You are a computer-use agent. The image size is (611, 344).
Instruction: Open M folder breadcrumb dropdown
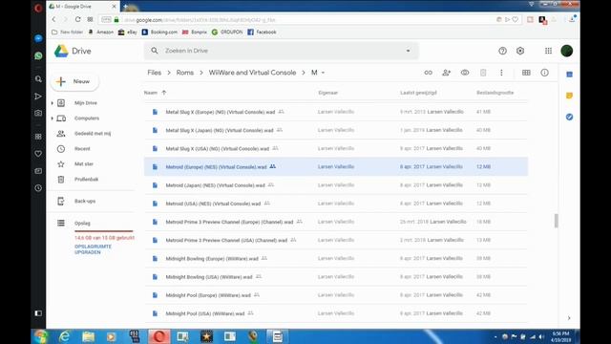point(318,73)
